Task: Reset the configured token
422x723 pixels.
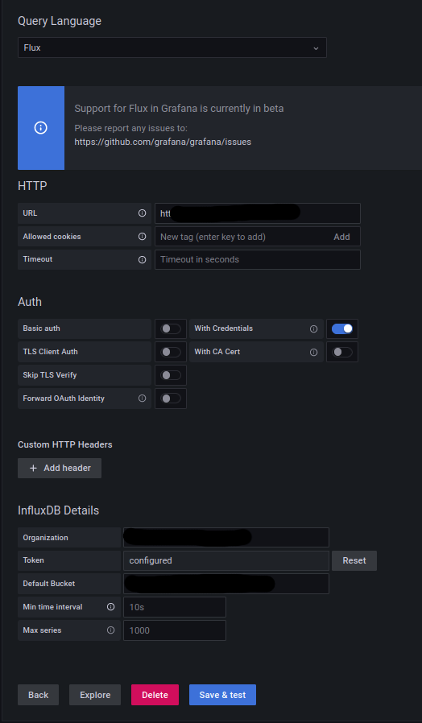Action: pos(354,560)
